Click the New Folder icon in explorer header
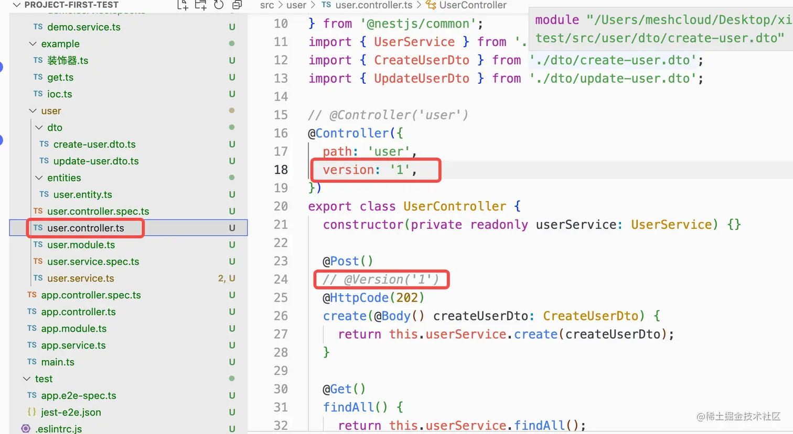This screenshot has height=434, width=793. tap(200, 5)
